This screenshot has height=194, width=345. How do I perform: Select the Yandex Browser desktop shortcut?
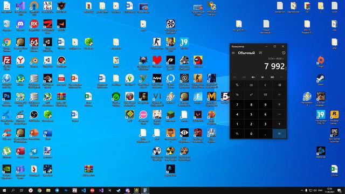tap(20, 61)
